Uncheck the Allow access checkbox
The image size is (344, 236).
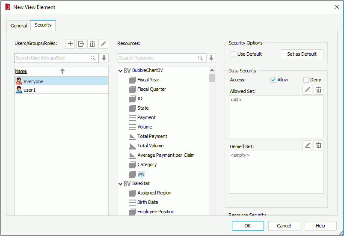273,80
